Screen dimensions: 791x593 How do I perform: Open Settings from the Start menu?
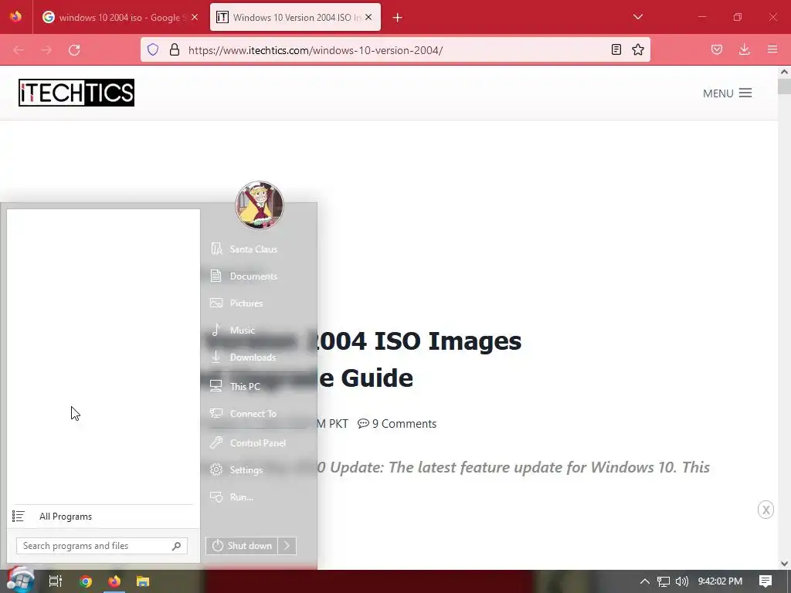[x=246, y=470]
